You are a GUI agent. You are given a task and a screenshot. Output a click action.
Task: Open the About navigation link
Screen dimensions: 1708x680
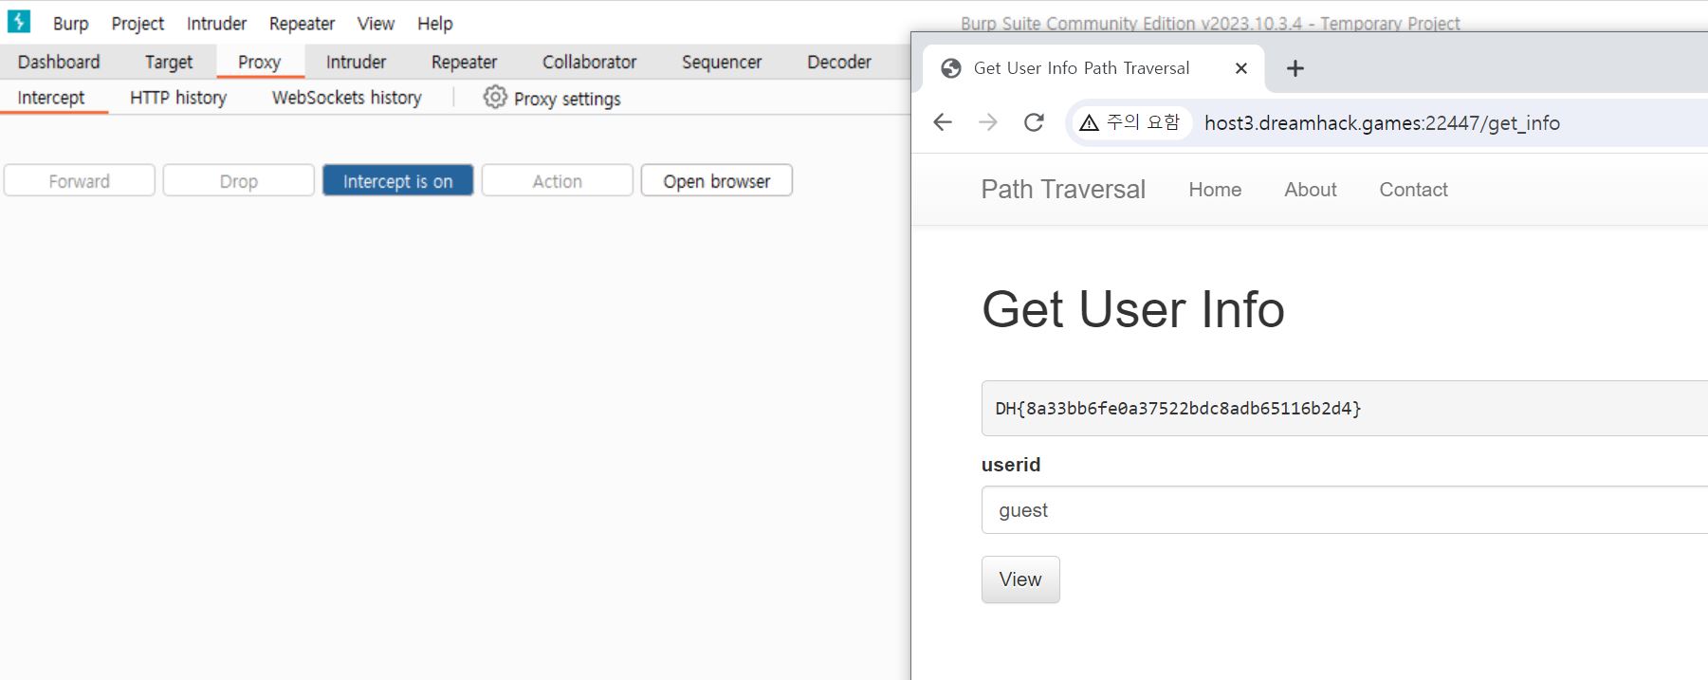[x=1311, y=190]
